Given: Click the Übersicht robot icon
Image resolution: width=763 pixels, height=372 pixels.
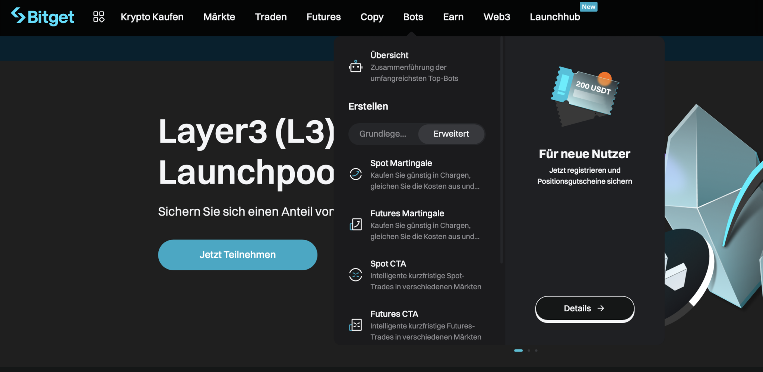Looking at the screenshot, I should tap(355, 67).
